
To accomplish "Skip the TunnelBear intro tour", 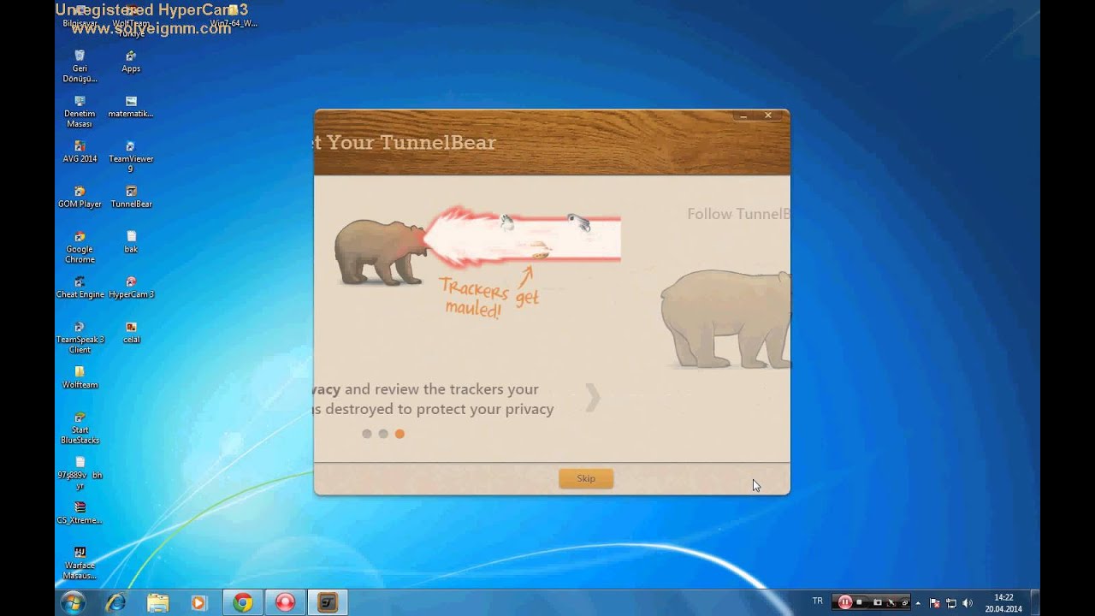I will pos(586,478).
